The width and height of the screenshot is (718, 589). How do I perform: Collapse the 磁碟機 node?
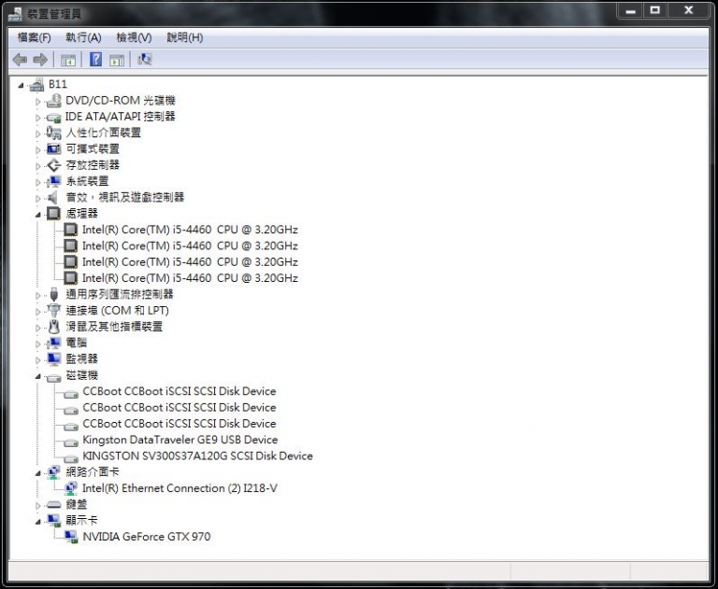[x=38, y=376]
